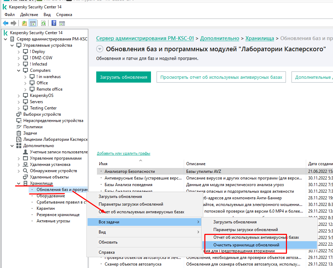
Task: Click the Up one level folder icon
Action: pos(24,23)
